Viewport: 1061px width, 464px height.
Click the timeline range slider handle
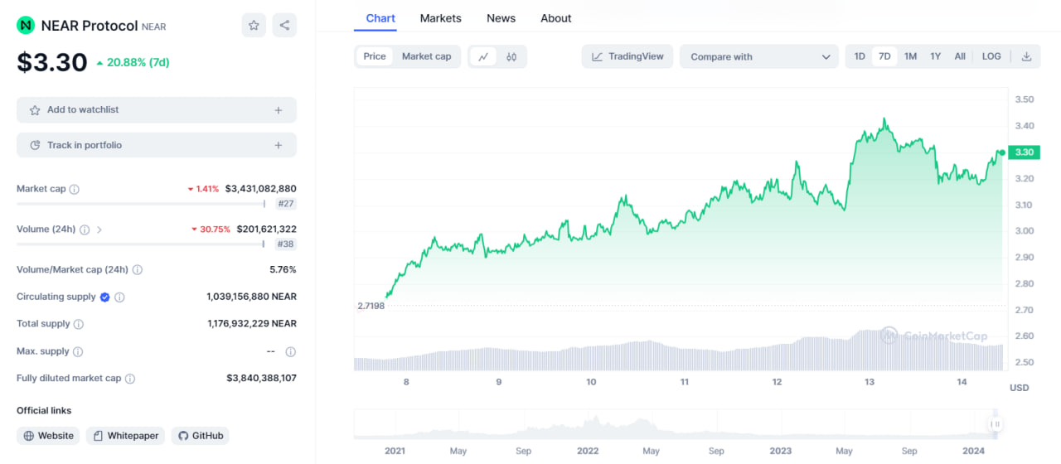point(996,424)
